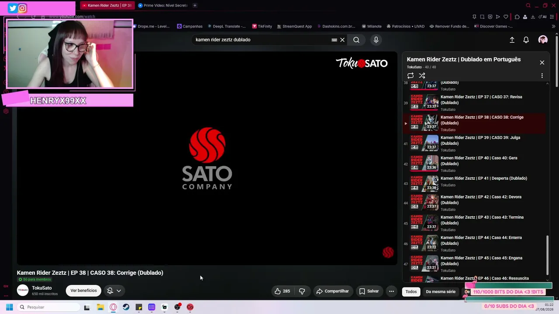This screenshot has height=314, width=559.
Task: Open the on-screen keyboard icon in search box
Action: tap(334, 40)
